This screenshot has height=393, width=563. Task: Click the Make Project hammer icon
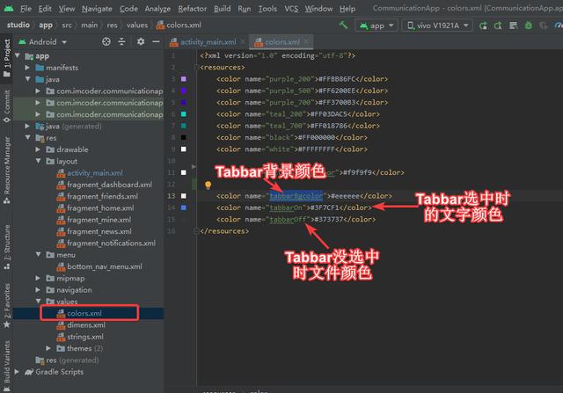[x=344, y=25]
